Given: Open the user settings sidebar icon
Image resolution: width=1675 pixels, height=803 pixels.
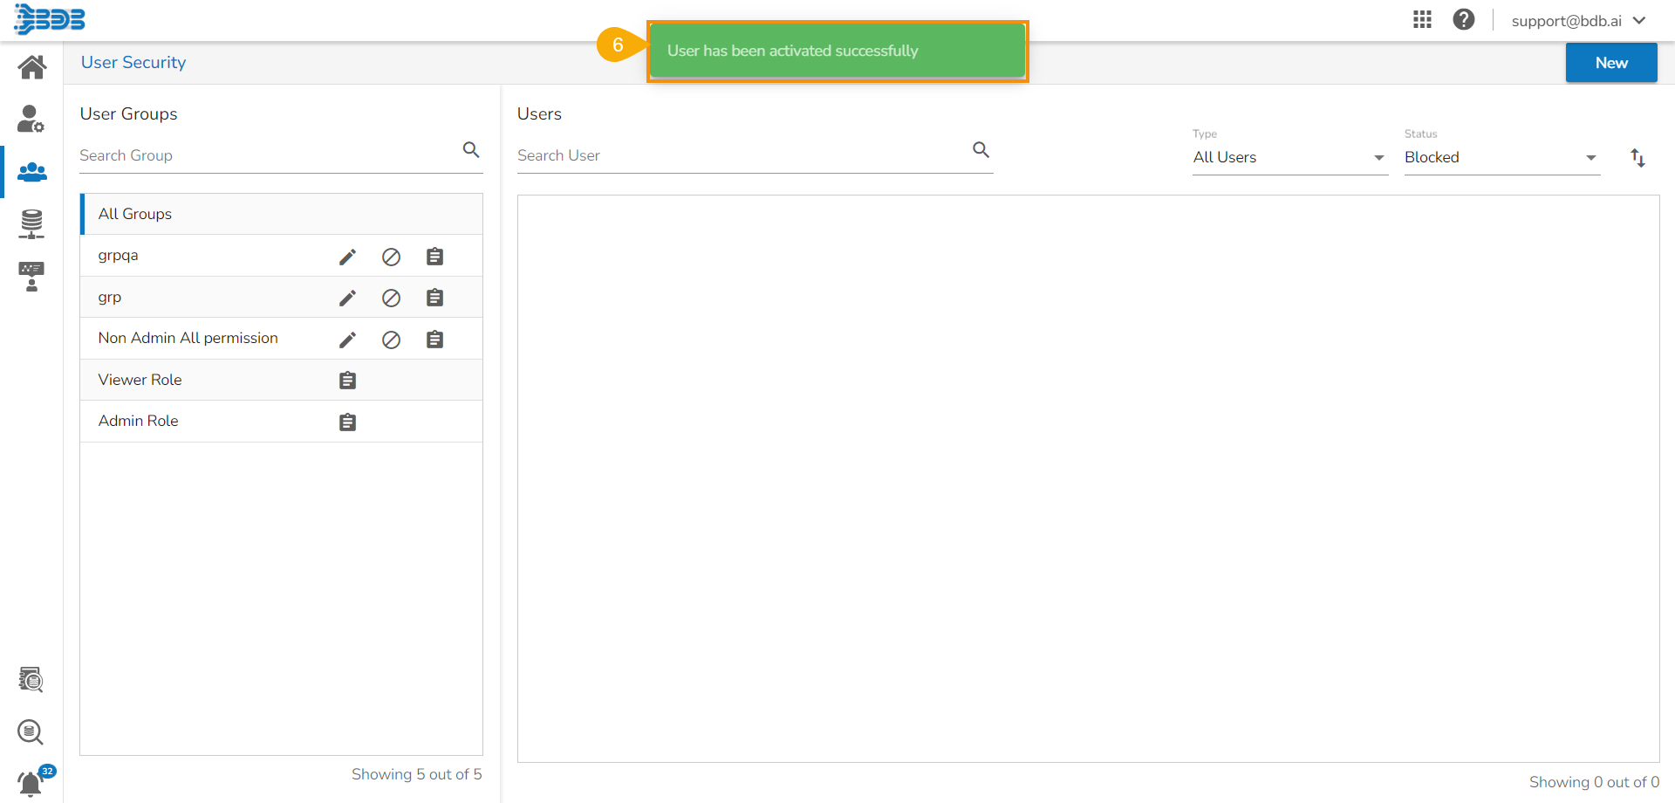Looking at the screenshot, I should click(x=31, y=119).
